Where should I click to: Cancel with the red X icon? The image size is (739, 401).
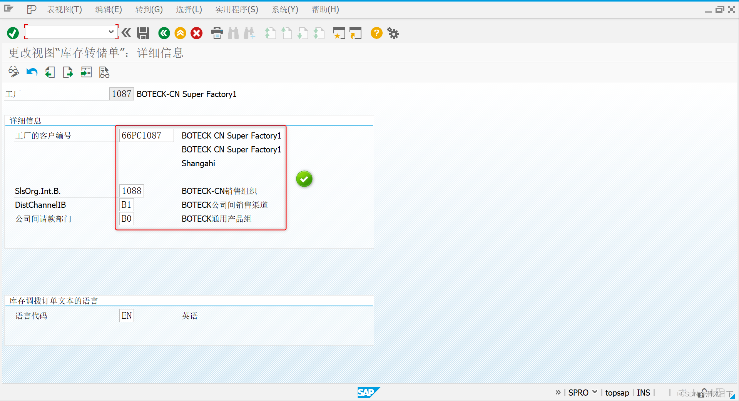196,33
